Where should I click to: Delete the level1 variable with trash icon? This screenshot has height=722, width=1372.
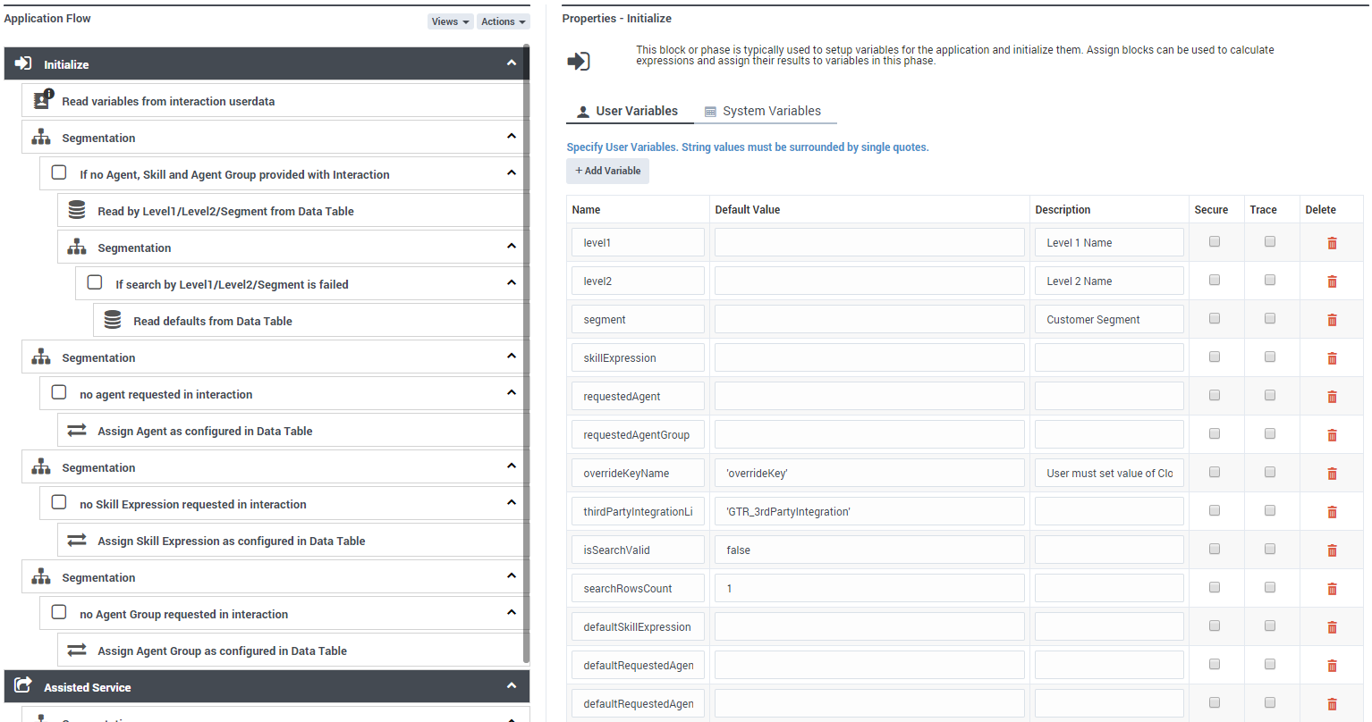tap(1332, 243)
